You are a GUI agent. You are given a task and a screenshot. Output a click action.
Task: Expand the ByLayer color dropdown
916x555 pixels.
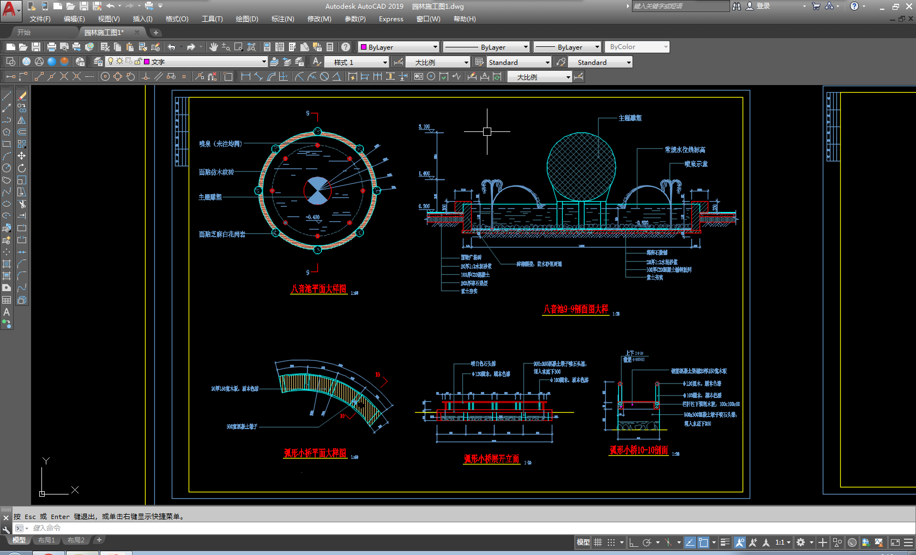coord(435,47)
